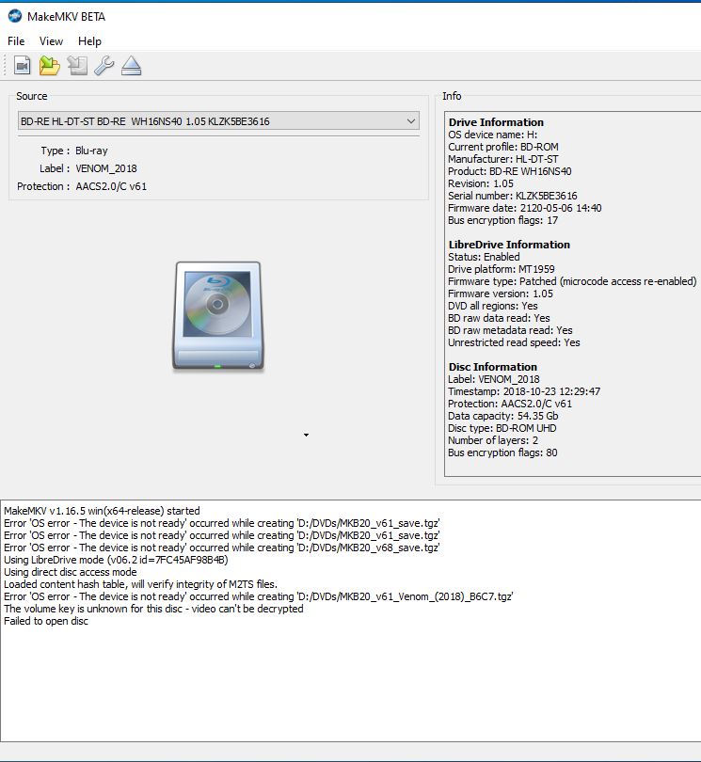This screenshot has height=762, width=701.
Task: Click the 'Product: BD-RE WH16NS40' line
Action: (x=509, y=171)
